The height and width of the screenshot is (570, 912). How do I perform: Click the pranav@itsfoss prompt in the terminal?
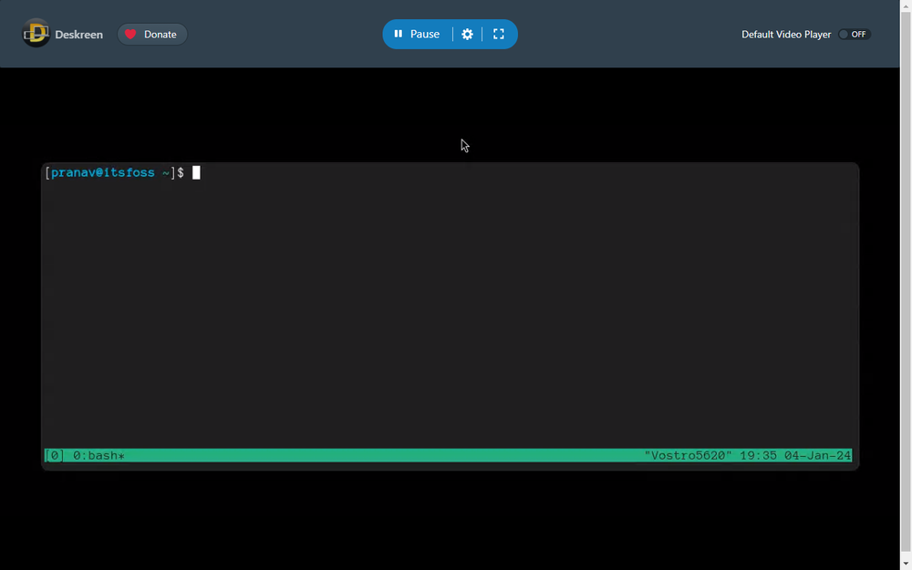click(103, 172)
